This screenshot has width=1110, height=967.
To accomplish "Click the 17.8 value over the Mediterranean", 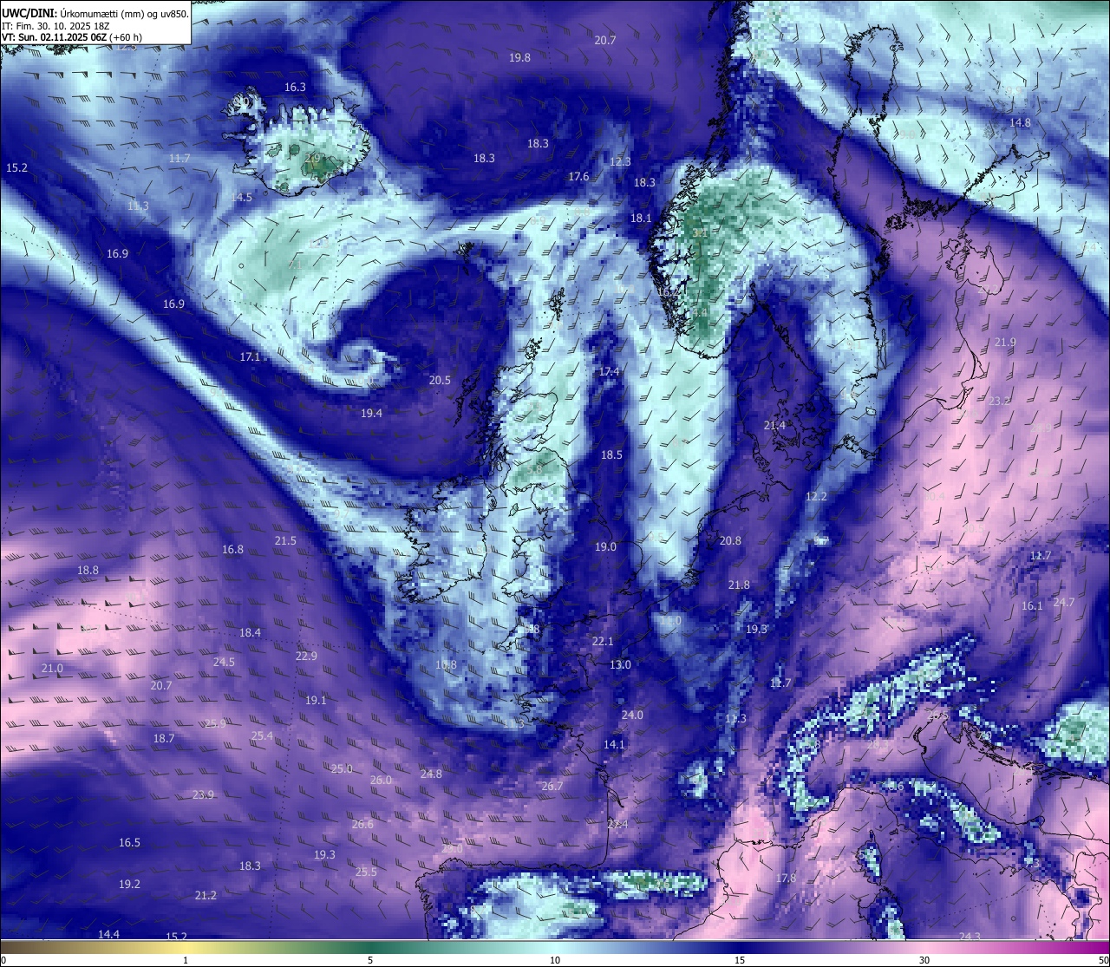I will pos(786,878).
